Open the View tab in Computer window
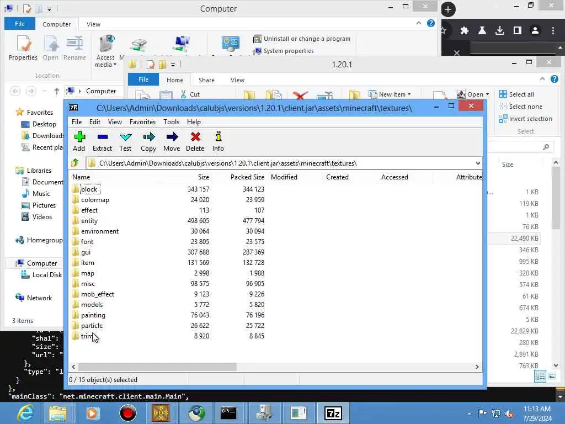 [x=93, y=24]
